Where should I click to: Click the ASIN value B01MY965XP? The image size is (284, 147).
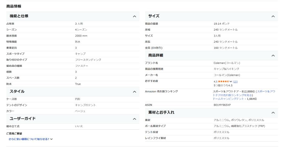pos(222,105)
